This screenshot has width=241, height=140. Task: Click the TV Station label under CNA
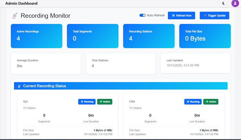coord(135,108)
